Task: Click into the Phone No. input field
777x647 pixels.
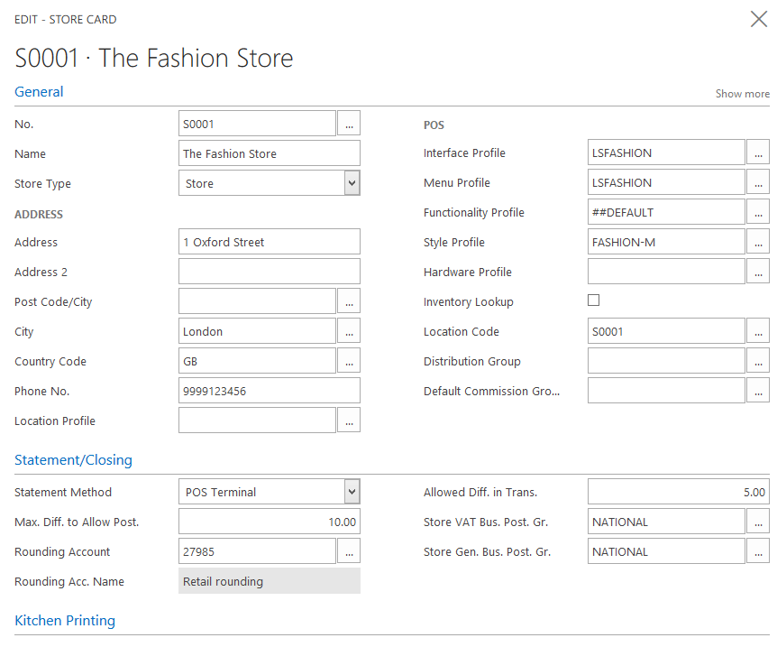Action: click(x=269, y=391)
